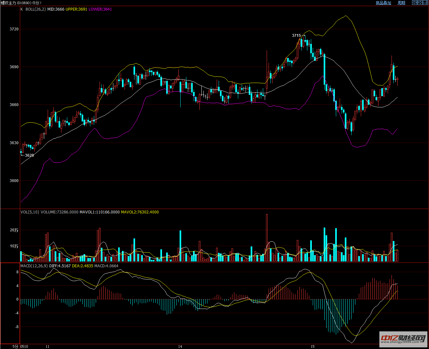
Task: Click the left arrow navigation icon
Action: [x=414, y=3]
